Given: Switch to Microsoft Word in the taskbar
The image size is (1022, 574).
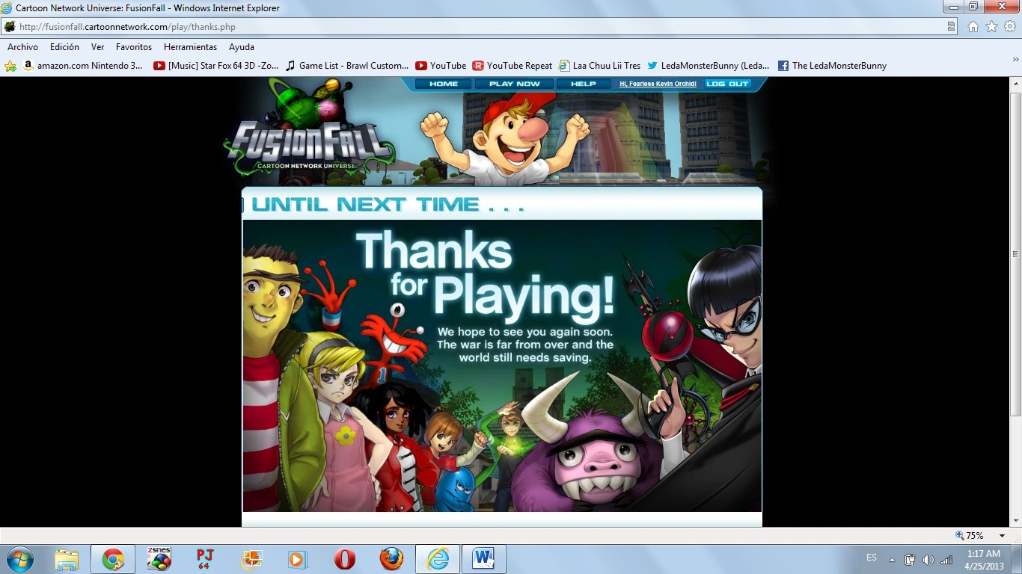Looking at the screenshot, I should pyautogui.click(x=484, y=559).
